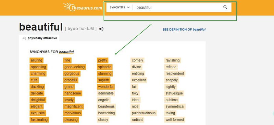Viewport: 274px width, 125px height.
Task: Click the synonym comely
Action: pyautogui.click(x=137, y=60)
